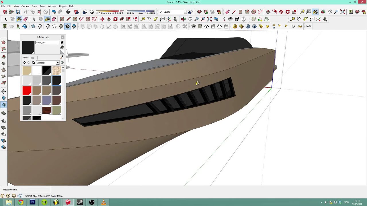Screen dimensions: 367x206
Task: Enable Shaded face style
Action: pos(61,26)
